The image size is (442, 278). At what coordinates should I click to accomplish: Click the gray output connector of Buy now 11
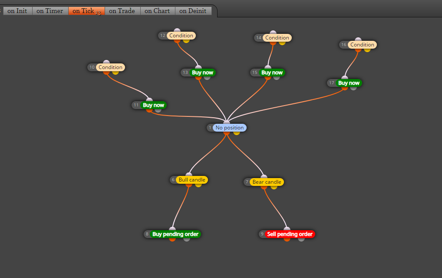(158, 110)
